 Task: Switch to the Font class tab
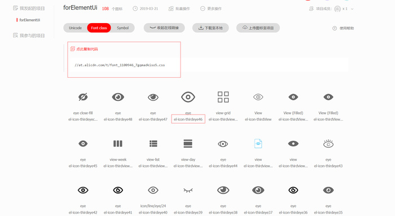[x=99, y=28]
